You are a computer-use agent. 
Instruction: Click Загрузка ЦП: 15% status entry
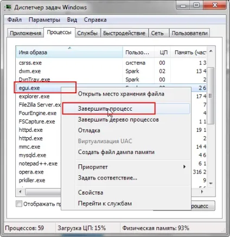pyautogui.click(x=81, y=228)
